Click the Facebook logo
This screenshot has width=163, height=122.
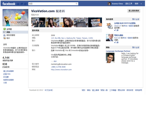[9, 4]
